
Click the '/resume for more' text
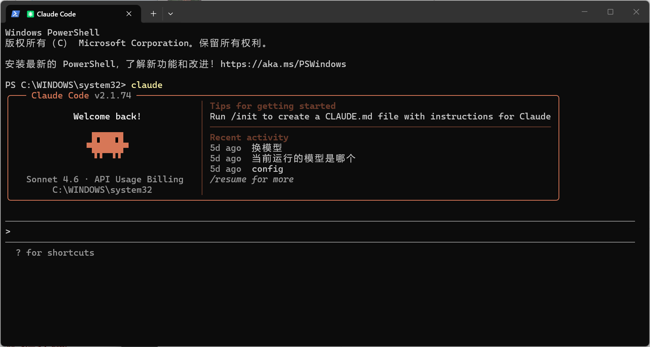[252, 179]
